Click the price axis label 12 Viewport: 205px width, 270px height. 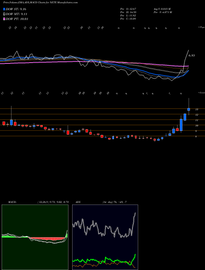(196, 115)
